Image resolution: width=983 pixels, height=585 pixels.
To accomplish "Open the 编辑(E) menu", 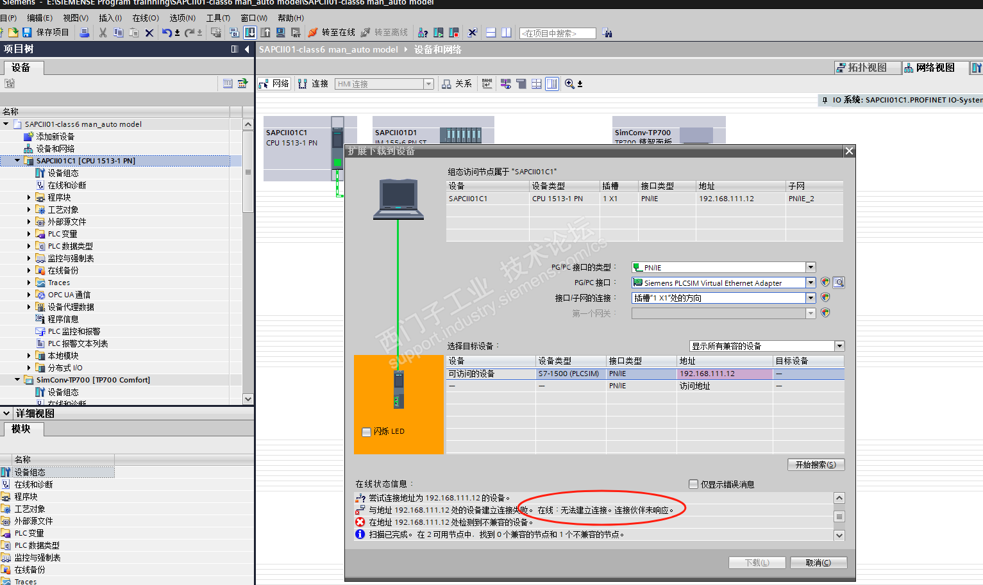I will point(40,18).
